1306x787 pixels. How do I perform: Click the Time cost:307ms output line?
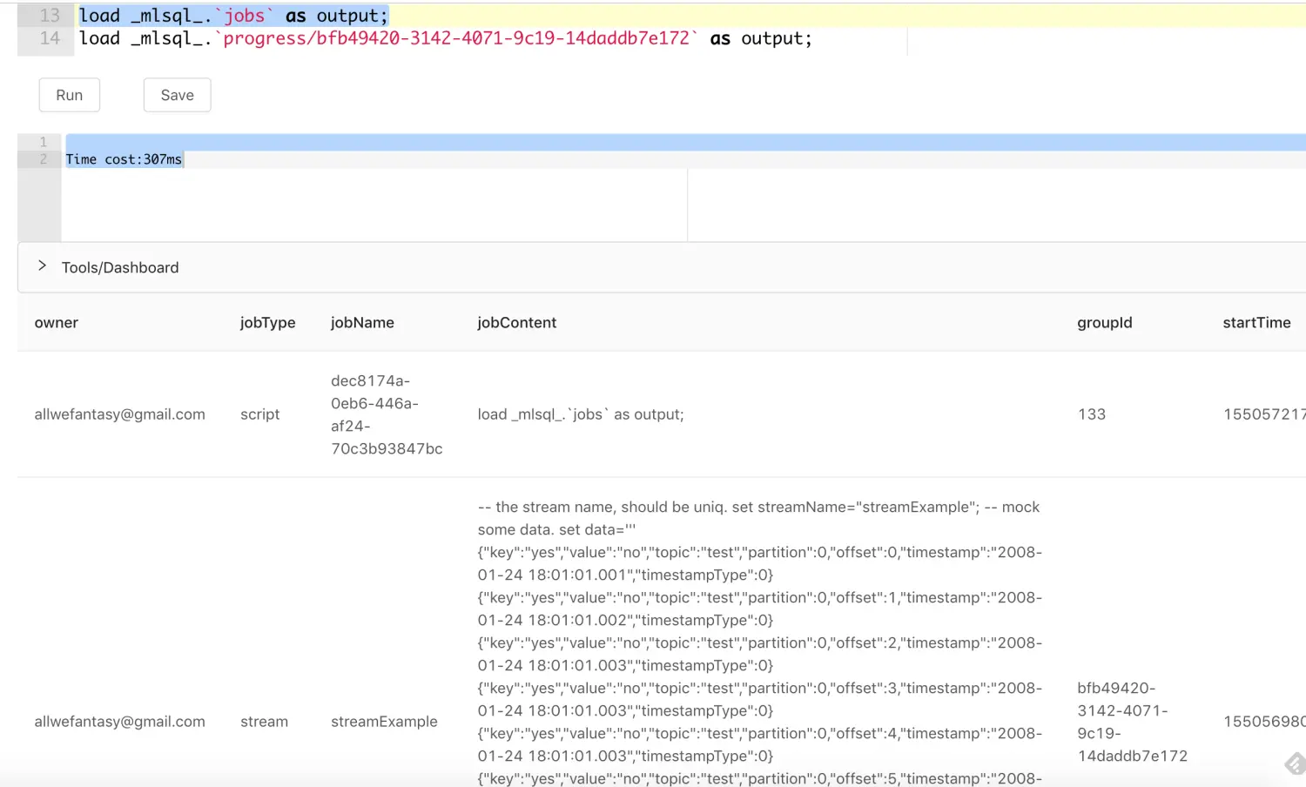pyautogui.click(x=124, y=159)
